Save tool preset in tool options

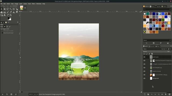[2, 94]
